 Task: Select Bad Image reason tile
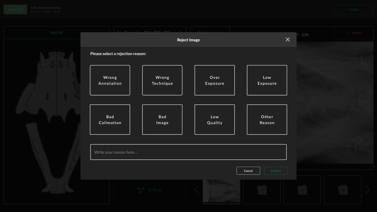162,120
